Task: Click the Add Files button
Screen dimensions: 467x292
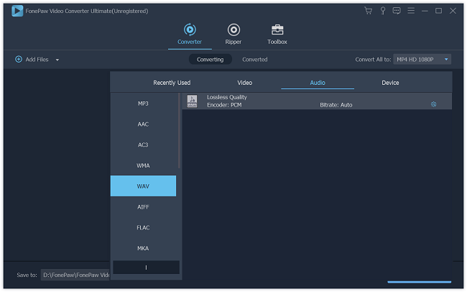Action: tap(32, 60)
